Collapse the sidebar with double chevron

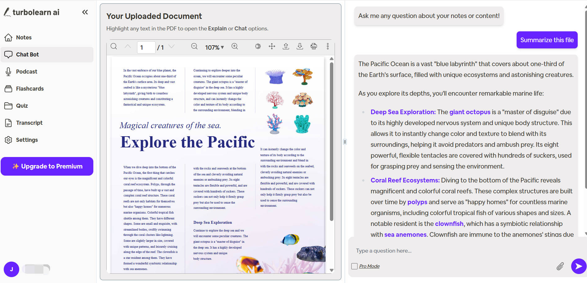point(85,12)
